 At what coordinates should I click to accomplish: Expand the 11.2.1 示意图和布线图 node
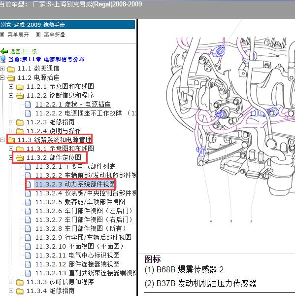pyautogui.click(x=11, y=86)
